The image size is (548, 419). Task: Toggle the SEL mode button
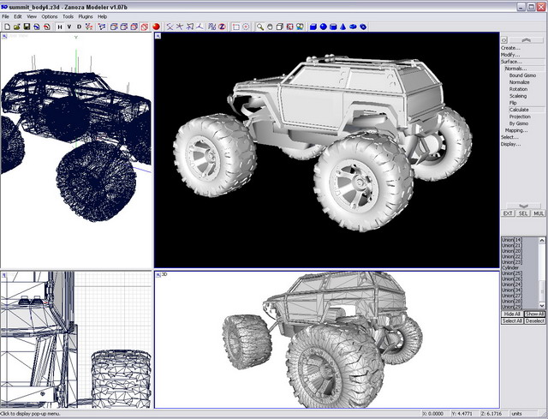[x=523, y=212]
